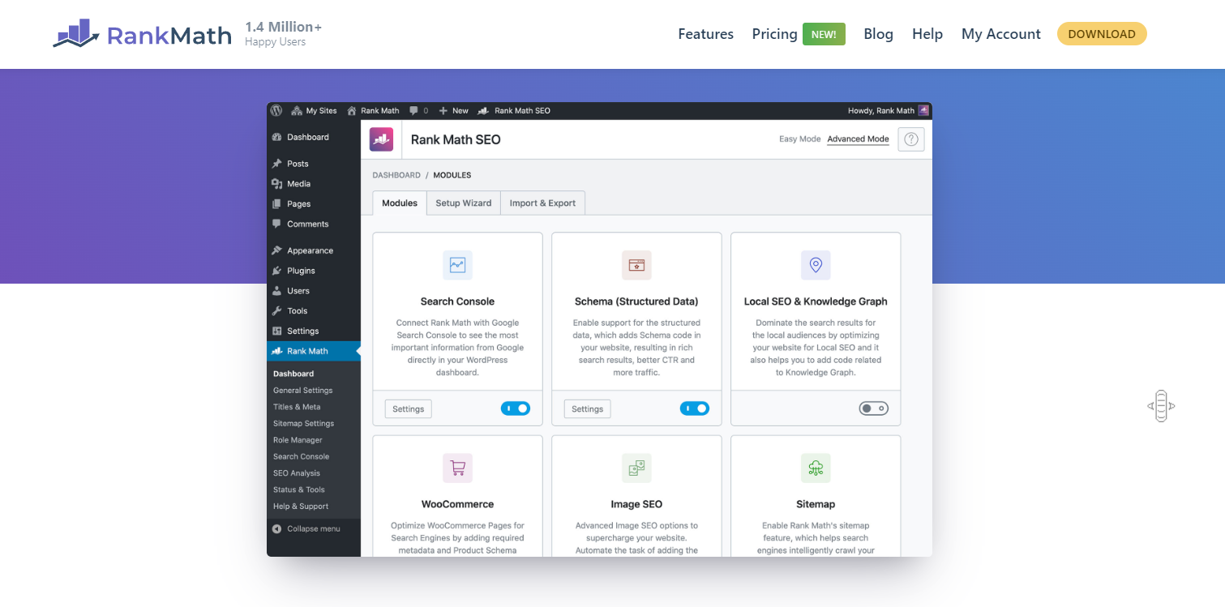Click the WordPress logo in the admin bar
1225x607 pixels.
pos(276,110)
